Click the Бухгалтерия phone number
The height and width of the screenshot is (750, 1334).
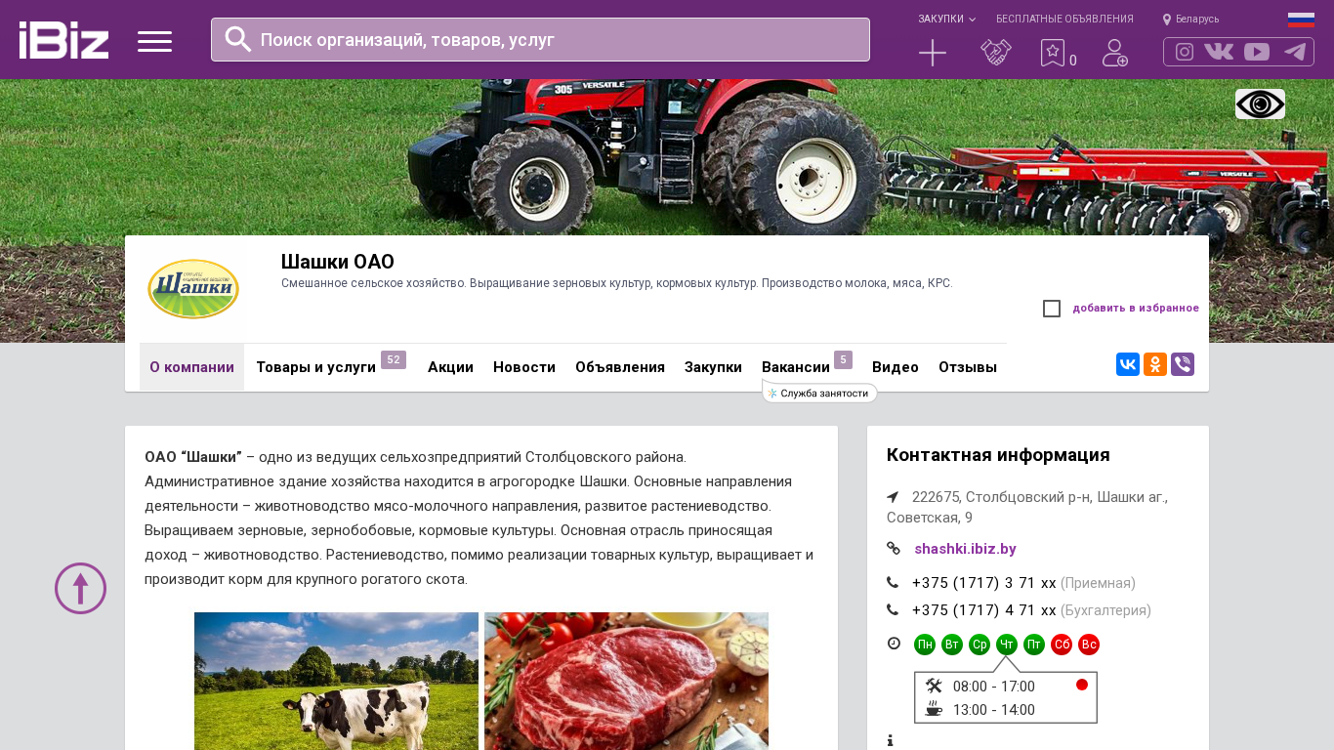tap(984, 610)
